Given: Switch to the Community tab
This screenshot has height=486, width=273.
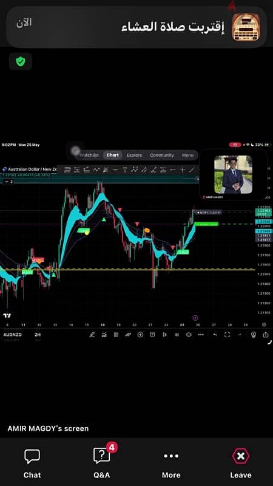Looking at the screenshot, I should [x=162, y=155].
